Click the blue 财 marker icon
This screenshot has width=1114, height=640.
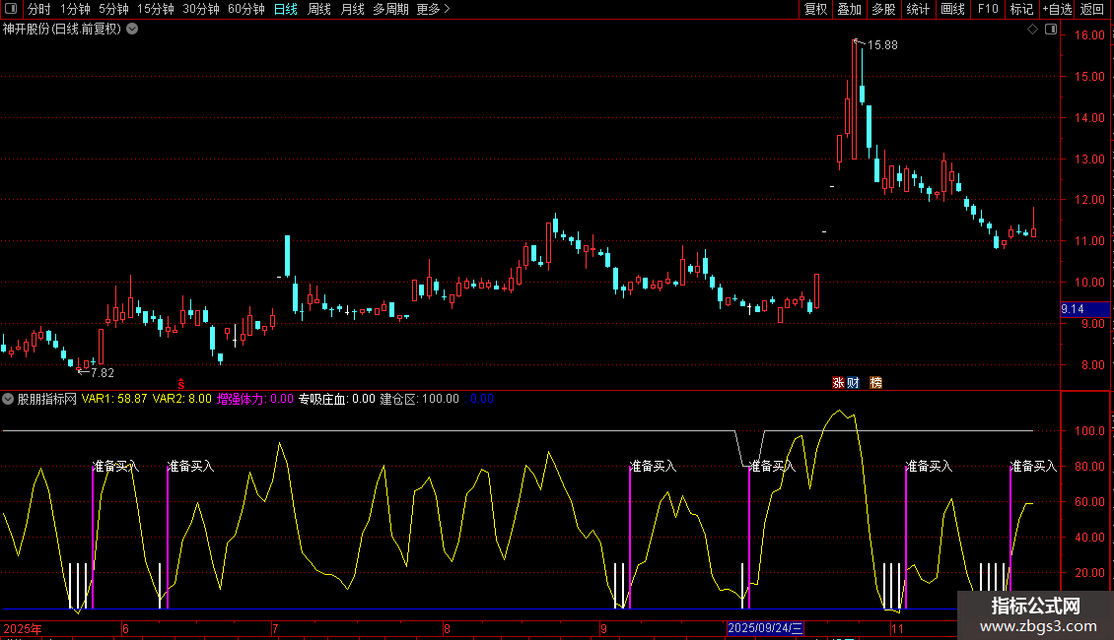853,382
